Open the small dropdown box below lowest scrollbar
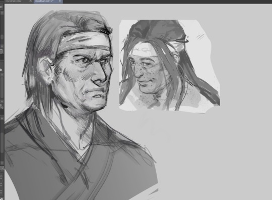272x200 pixels. [x=2, y=168]
